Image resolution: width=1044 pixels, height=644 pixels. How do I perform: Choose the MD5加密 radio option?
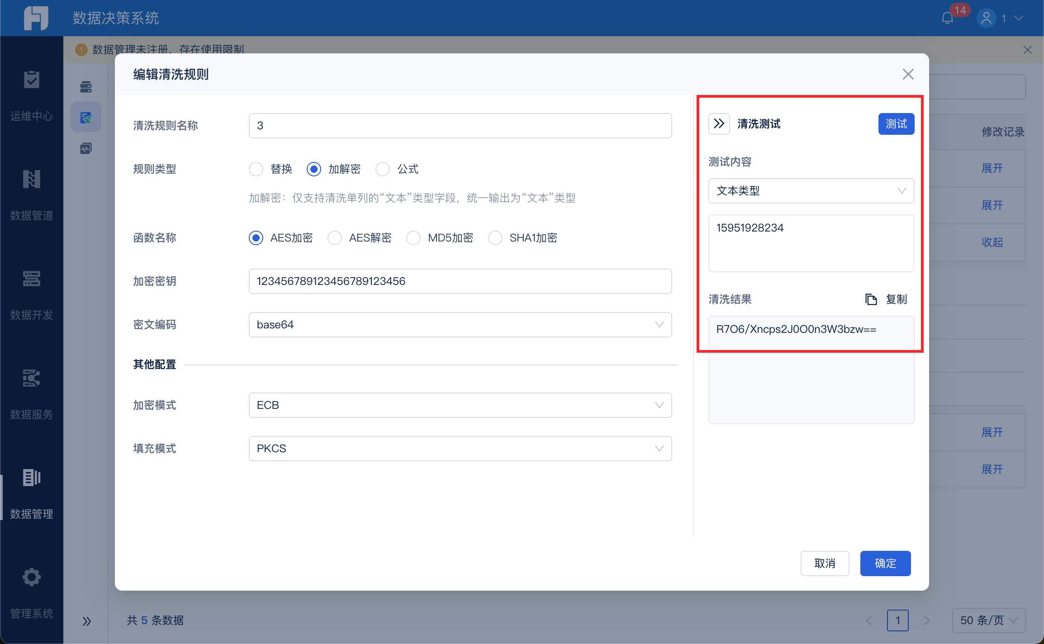pos(413,238)
